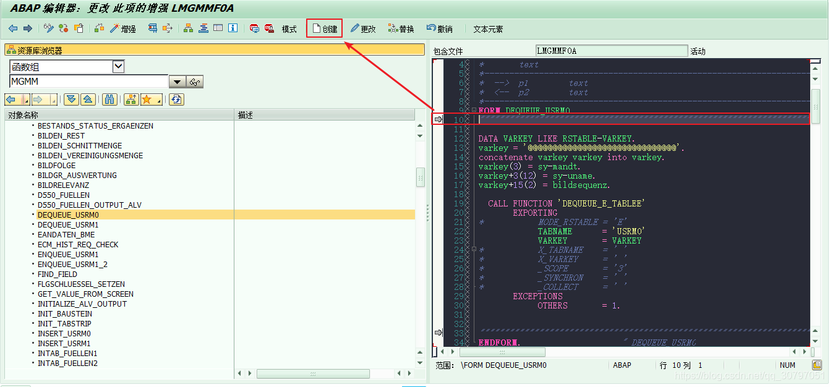Click the enhancement arrow marker near line 33
The image size is (830, 387).
439,333
